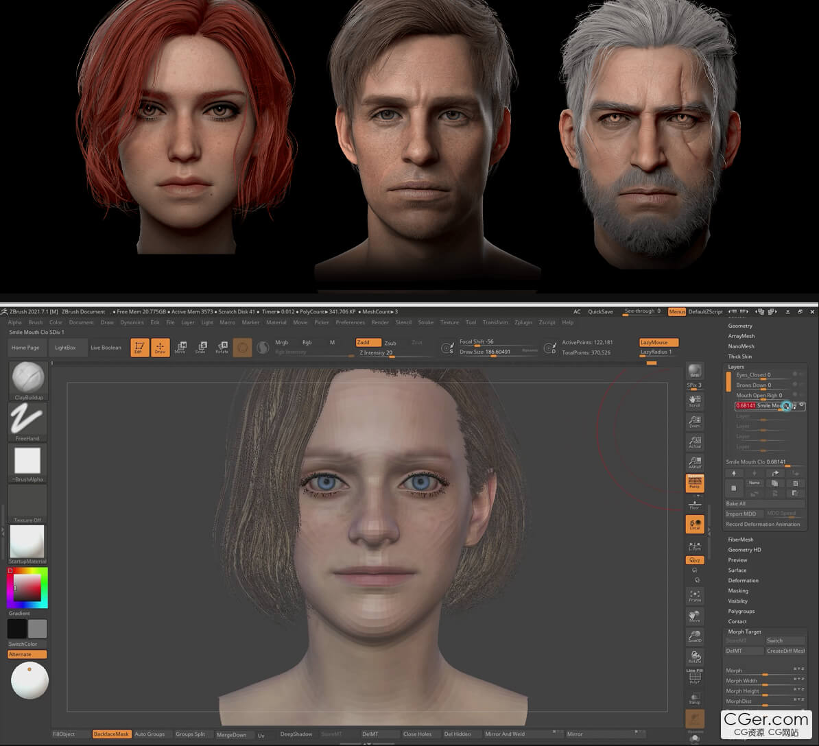Toggle the XYZ rotation mode

coord(695,560)
